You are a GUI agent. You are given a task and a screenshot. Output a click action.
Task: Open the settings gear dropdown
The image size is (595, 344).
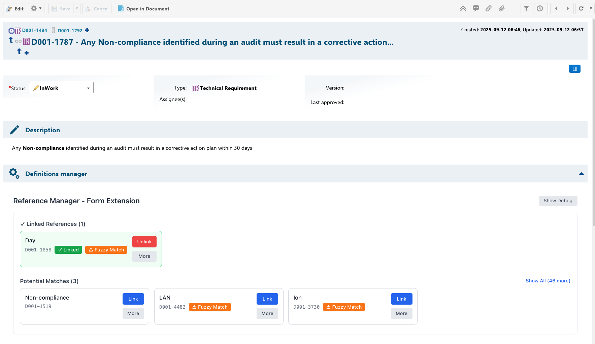[36, 8]
